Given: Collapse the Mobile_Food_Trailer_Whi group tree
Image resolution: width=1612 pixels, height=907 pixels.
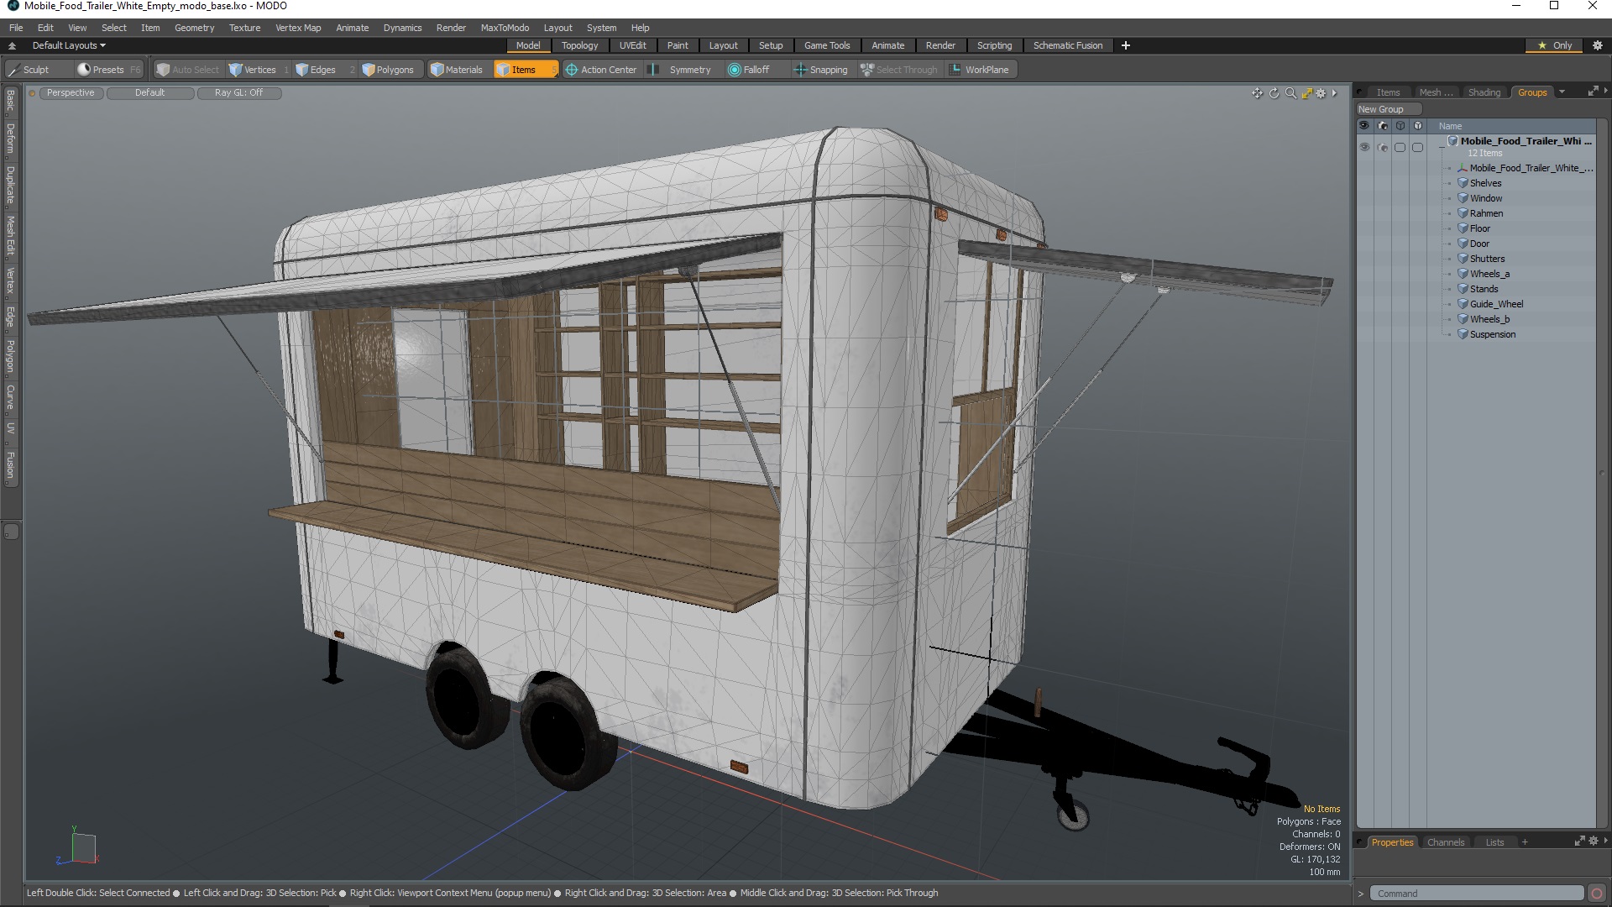Looking at the screenshot, I should coord(1442,146).
